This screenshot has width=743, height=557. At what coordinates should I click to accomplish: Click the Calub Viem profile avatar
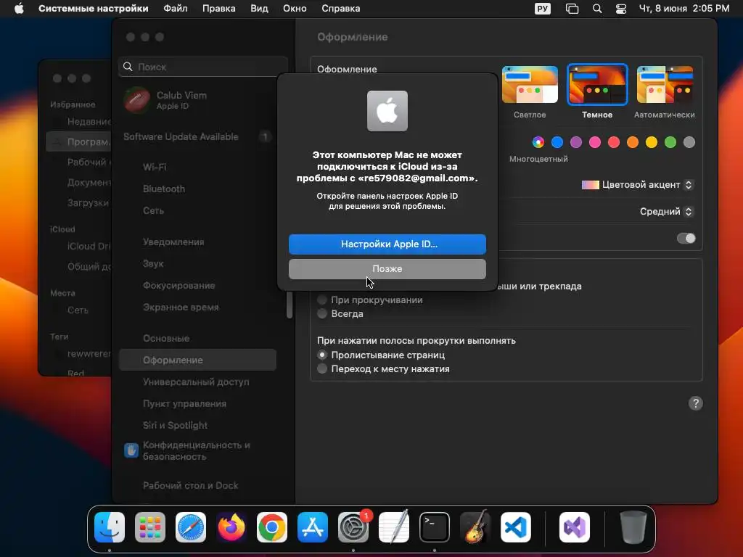point(136,100)
